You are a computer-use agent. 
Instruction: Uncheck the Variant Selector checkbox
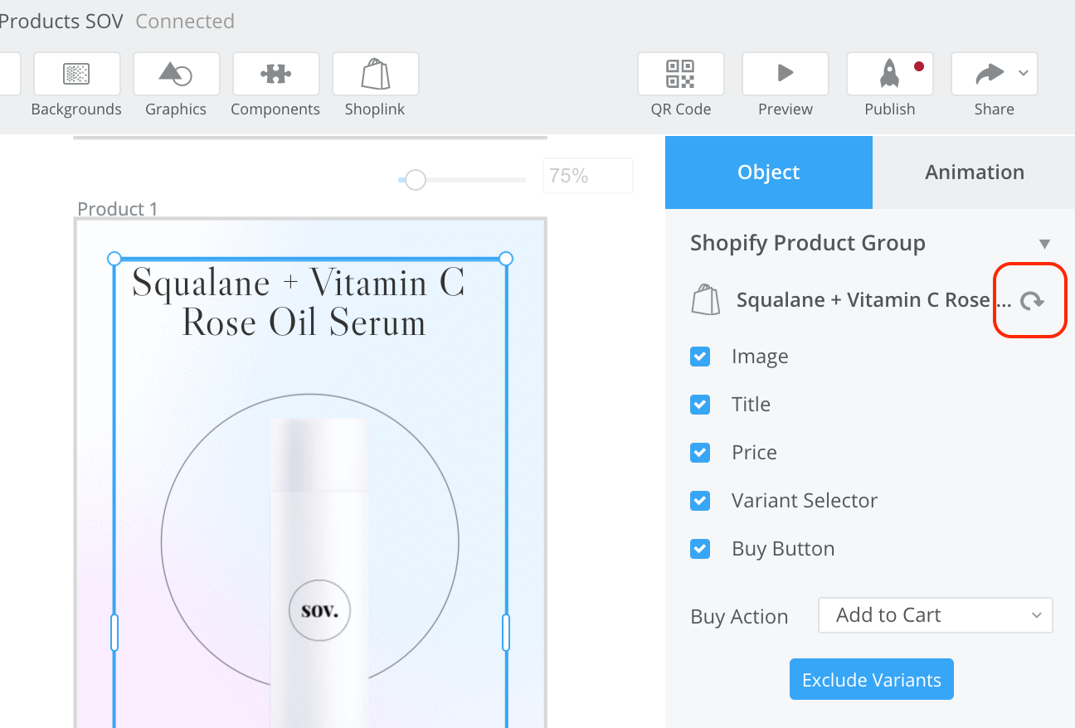[x=700, y=501]
